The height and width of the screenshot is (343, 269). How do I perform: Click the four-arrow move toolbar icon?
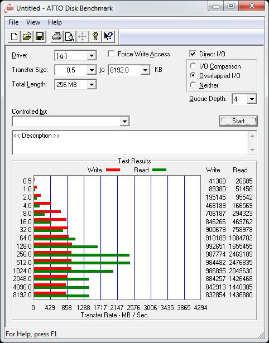(x=82, y=36)
